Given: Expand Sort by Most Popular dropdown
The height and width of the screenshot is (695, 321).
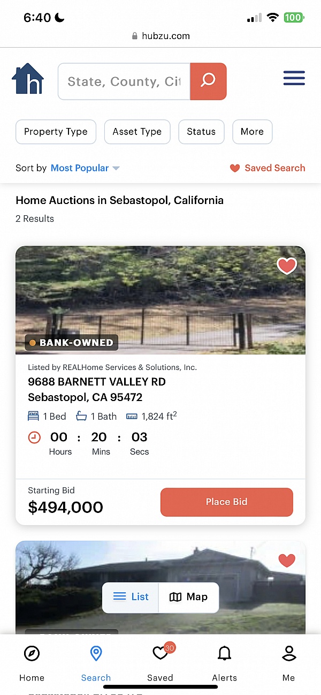Looking at the screenshot, I should 85,168.
